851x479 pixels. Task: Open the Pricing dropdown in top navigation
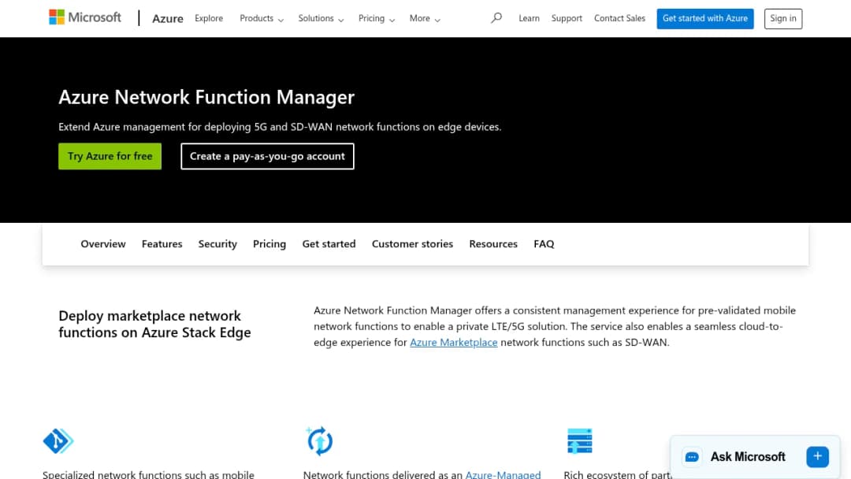tap(377, 18)
